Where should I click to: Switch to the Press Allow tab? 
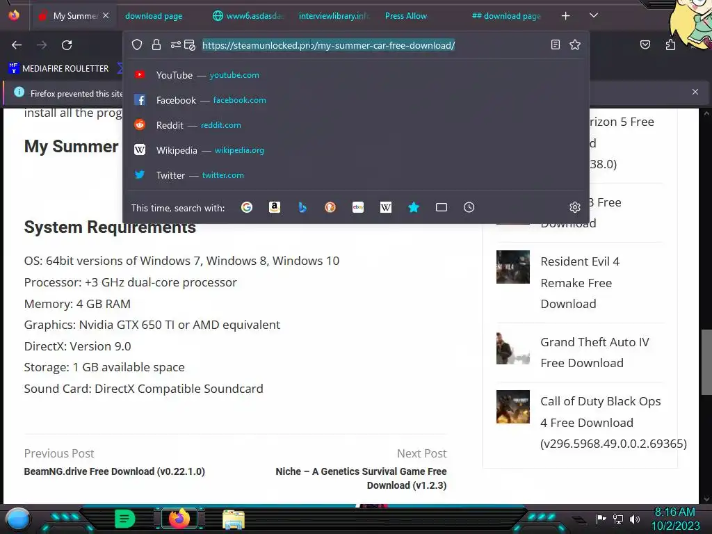(x=406, y=16)
